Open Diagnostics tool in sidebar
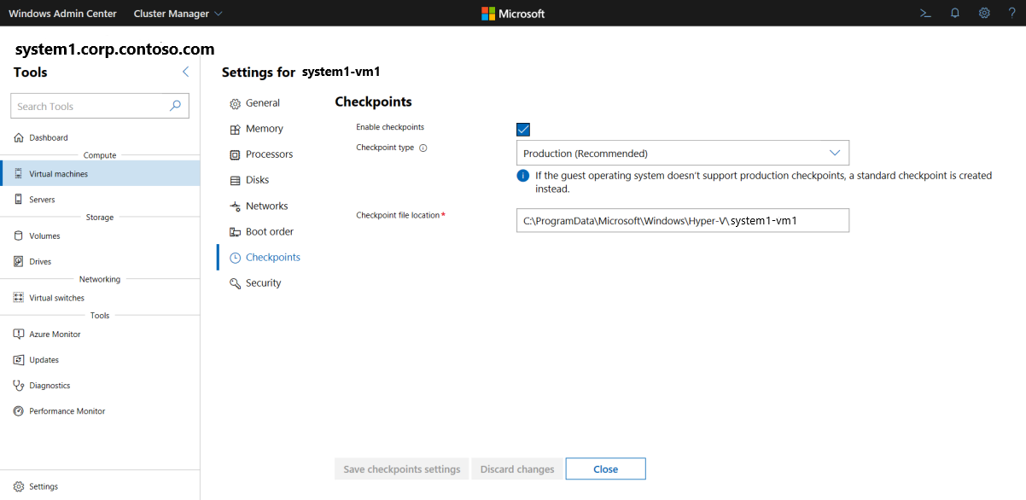 (x=50, y=386)
